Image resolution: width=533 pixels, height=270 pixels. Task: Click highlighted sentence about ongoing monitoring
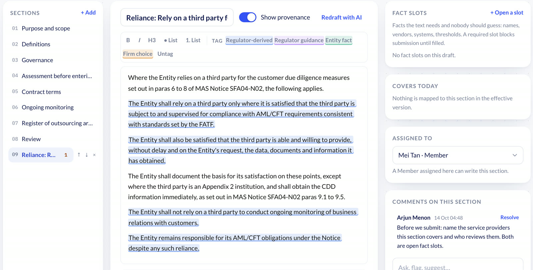pyautogui.click(x=243, y=217)
